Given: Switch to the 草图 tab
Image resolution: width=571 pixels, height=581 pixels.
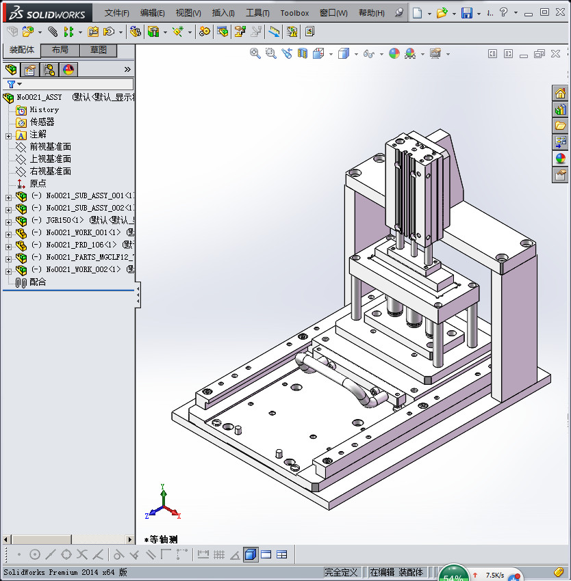Looking at the screenshot, I should [99, 50].
